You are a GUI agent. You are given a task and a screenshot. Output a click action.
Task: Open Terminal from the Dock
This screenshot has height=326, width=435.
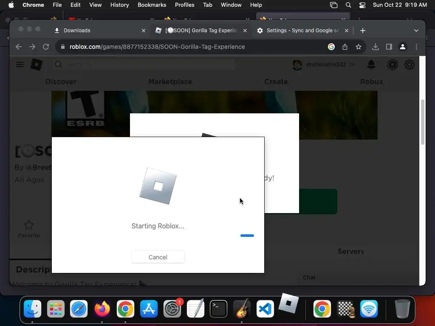pyautogui.click(x=218, y=309)
